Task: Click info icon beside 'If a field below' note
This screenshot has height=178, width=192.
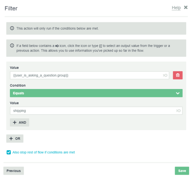Action: tap(12, 46)
